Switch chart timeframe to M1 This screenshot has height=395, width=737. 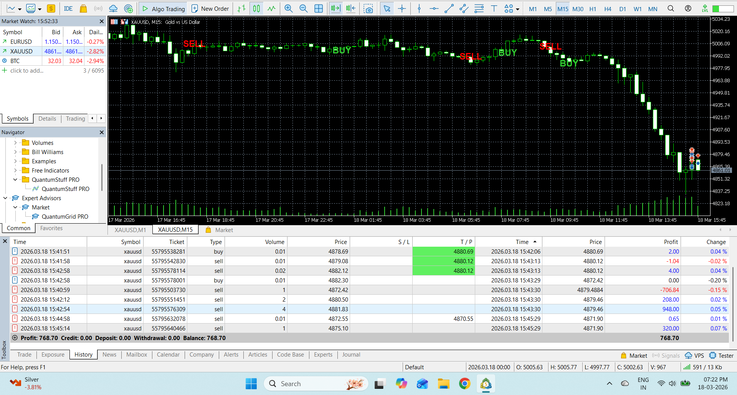point(533,9)
